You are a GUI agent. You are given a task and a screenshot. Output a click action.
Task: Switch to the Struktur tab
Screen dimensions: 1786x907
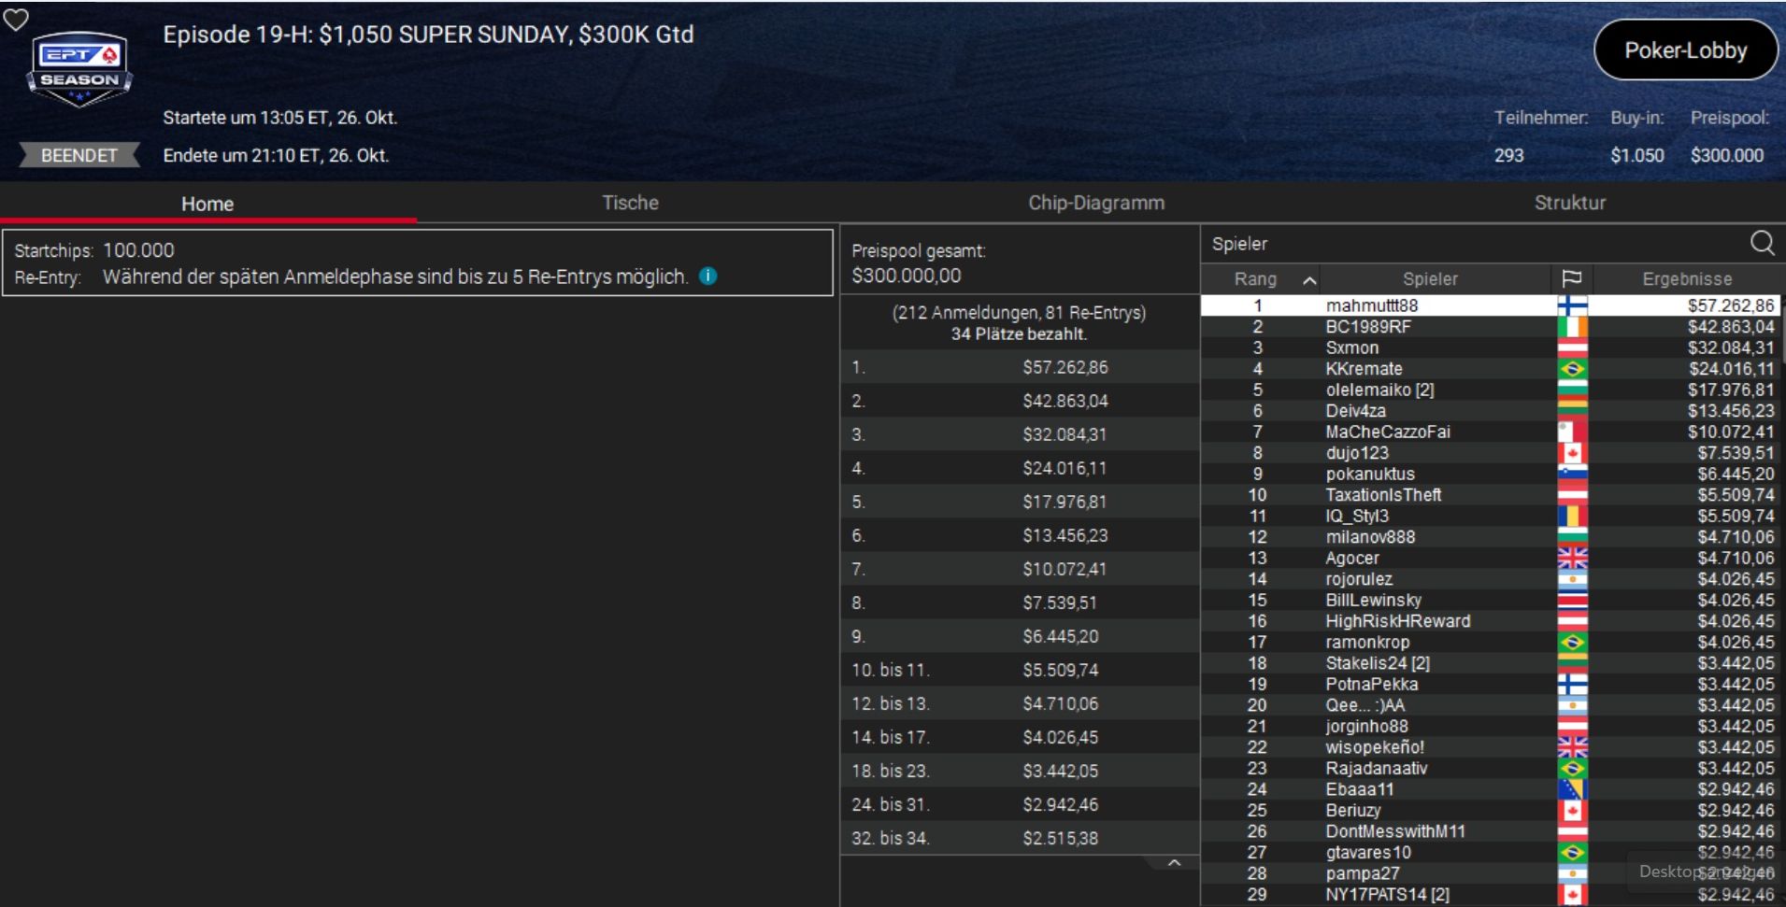coord(1569,203)
